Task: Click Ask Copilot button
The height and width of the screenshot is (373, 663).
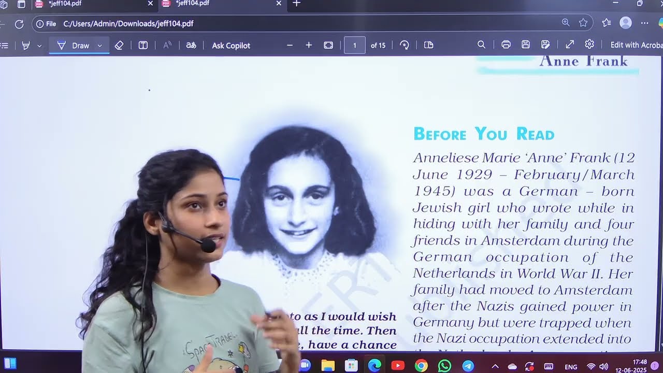Action: (x=231, y=45)
